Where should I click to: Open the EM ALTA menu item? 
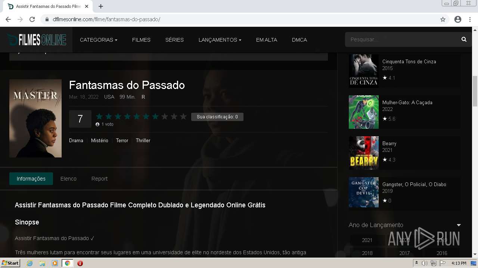pyautogui.click(x=267, y=40)
